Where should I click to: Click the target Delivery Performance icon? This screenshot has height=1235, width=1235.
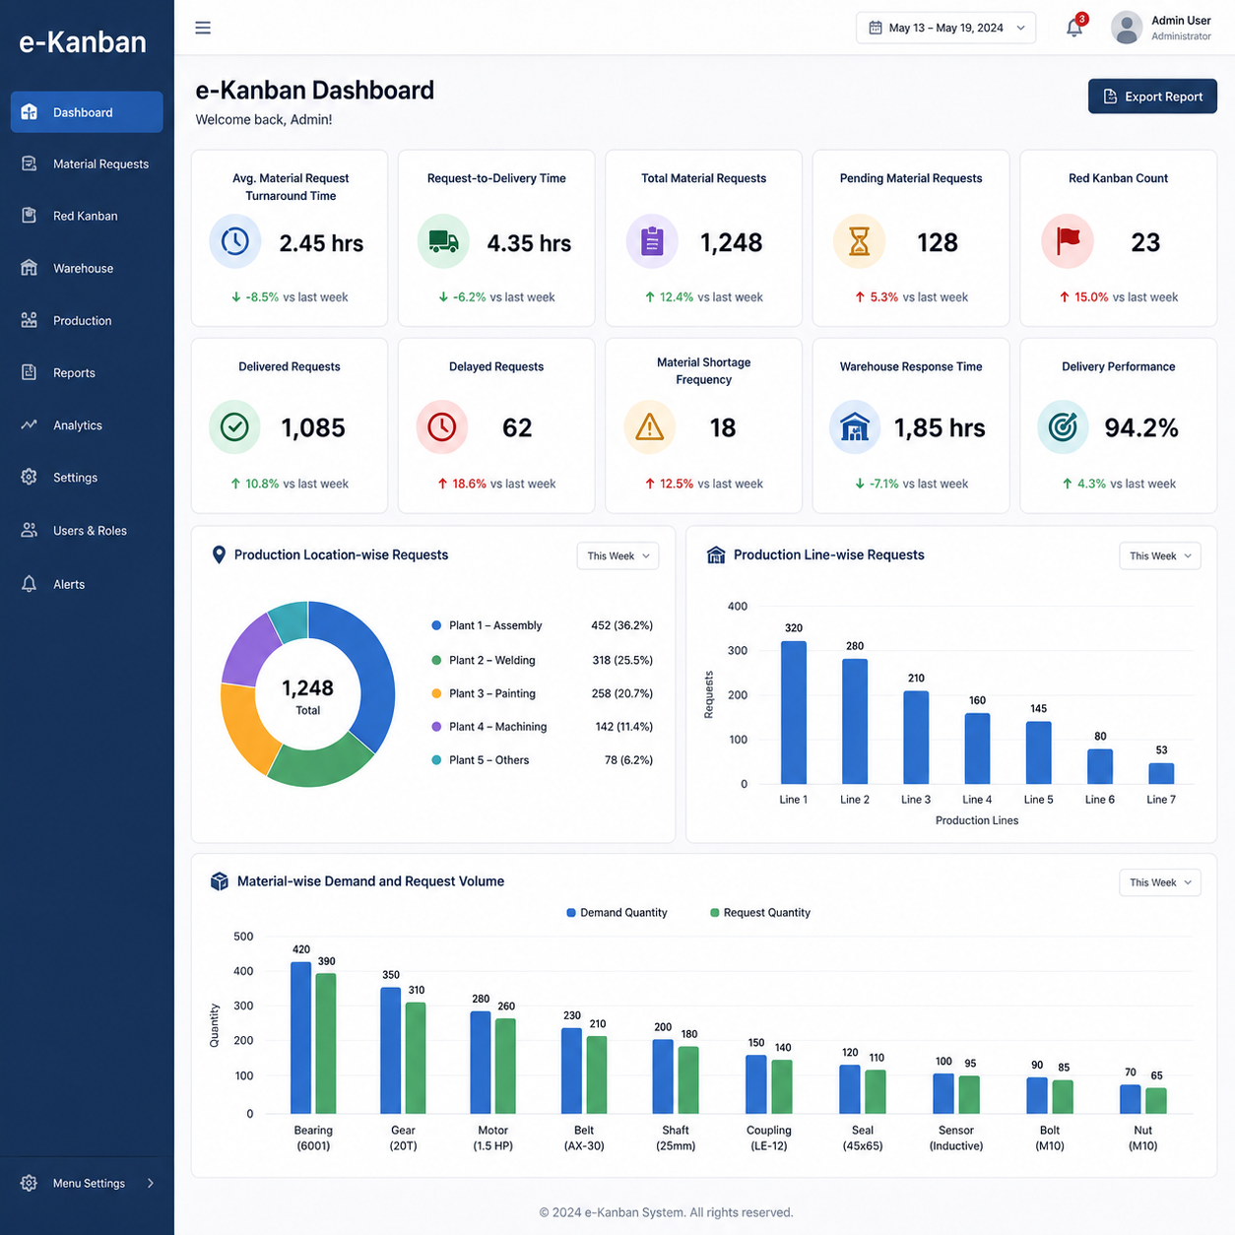tap(1063, 426)
